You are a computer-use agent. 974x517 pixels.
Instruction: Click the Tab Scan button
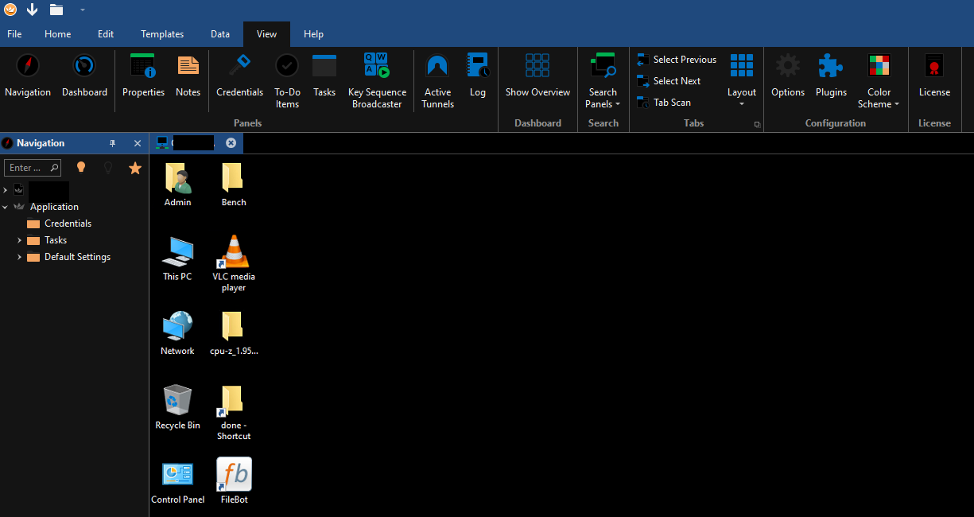coord(664,103)
